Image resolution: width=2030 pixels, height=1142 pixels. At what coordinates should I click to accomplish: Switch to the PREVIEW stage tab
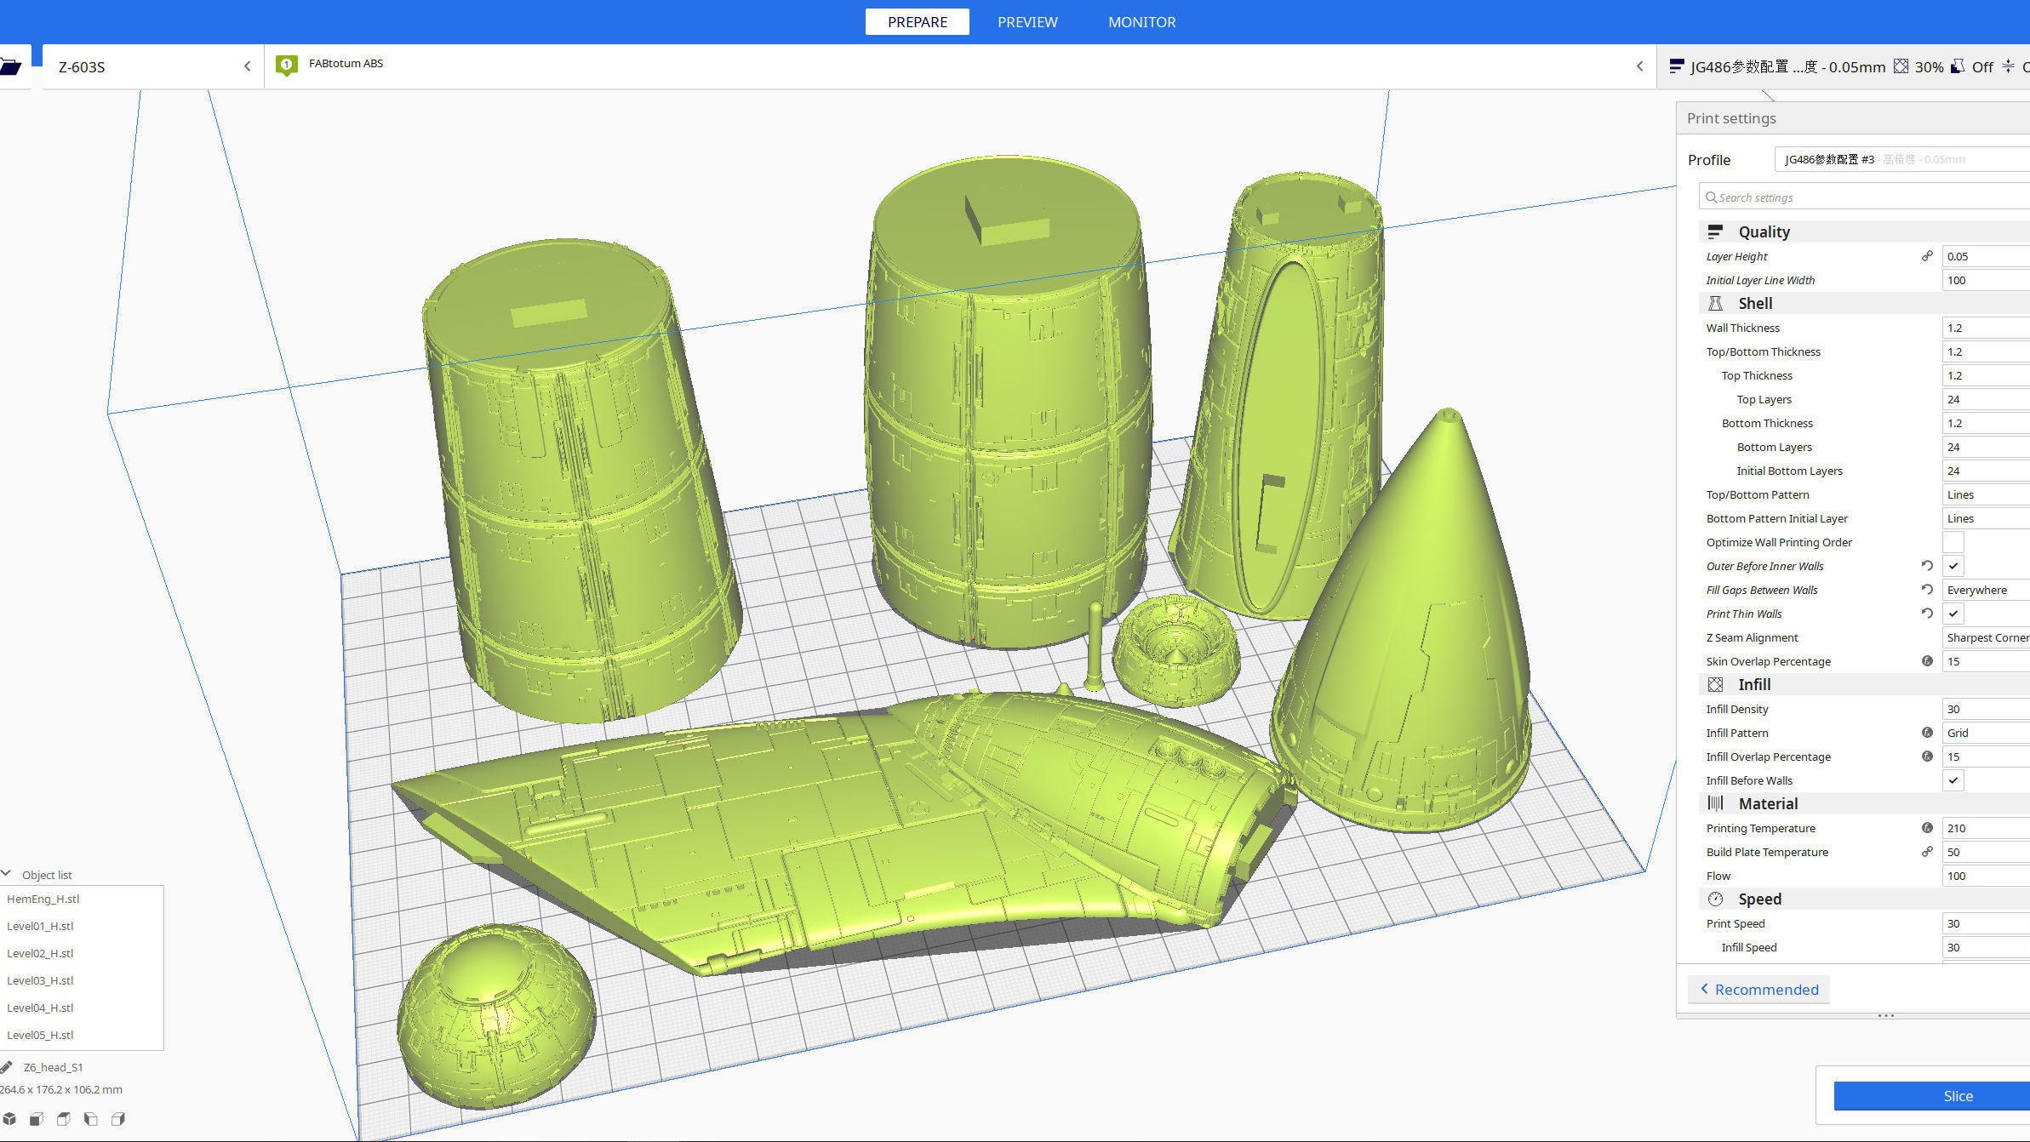pos(1027,22)
